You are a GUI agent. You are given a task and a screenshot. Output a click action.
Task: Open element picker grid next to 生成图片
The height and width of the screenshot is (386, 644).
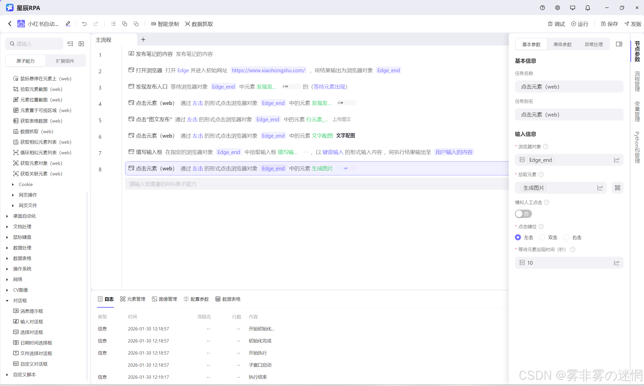(618, 188)
